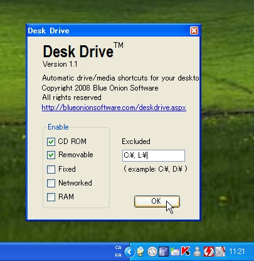
Task: Open the mail envelope tray icon
Action: (175, 252)
